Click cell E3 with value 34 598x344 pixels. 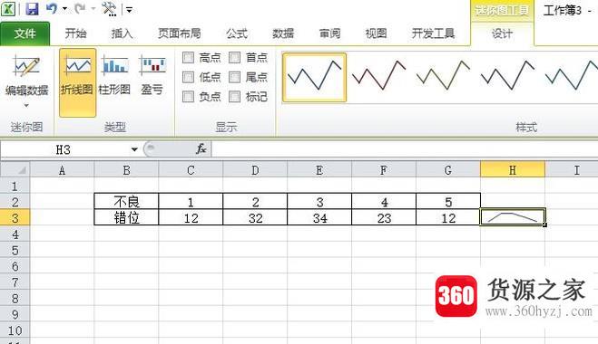click(x=319, y=217)
